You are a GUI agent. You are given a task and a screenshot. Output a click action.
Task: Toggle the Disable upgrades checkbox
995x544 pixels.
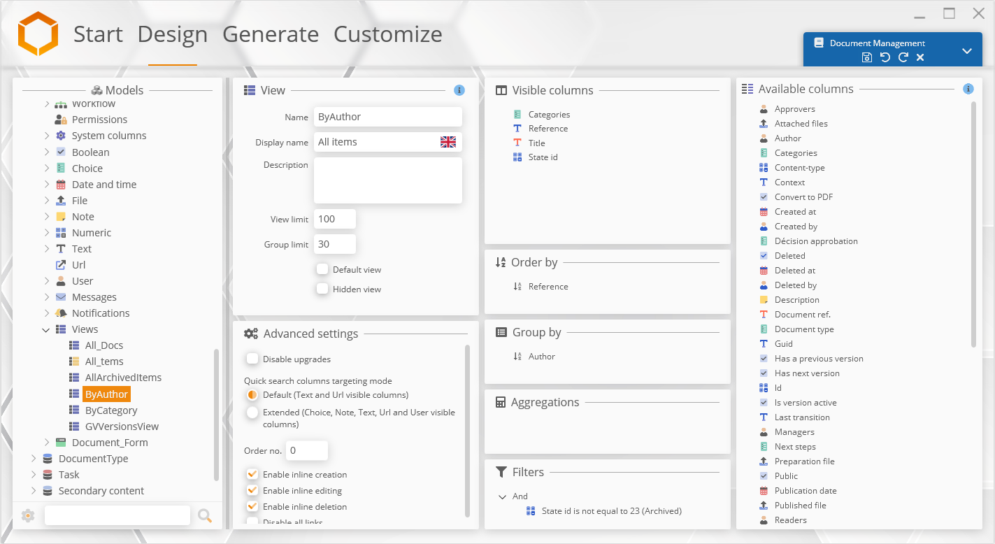tap(252, 359)
